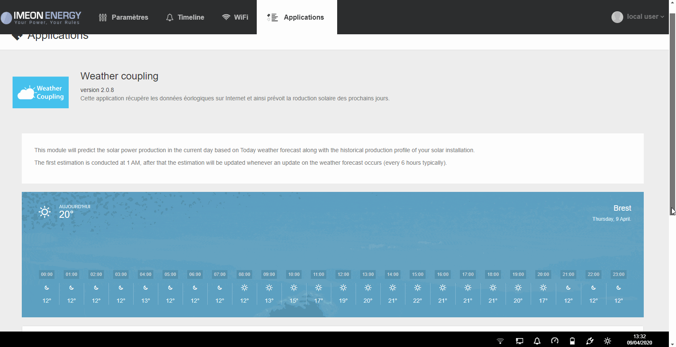The image size is (676, 347).
Task: Click the Imeon Energy logo
Action: (x=41, y=18)
